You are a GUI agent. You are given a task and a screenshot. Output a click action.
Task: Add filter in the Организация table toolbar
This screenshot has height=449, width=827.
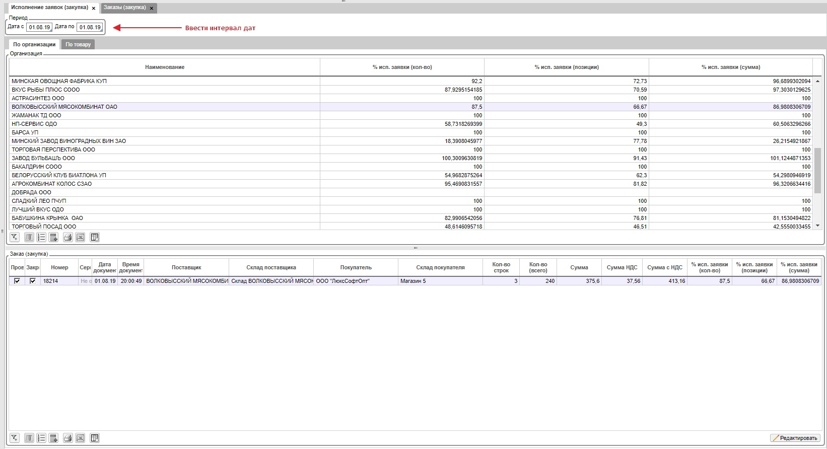click(15, 237)
